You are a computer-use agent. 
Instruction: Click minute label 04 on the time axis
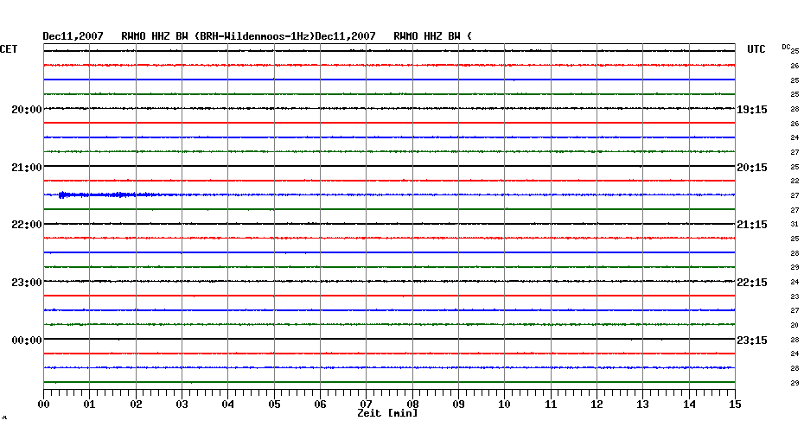point(228,404)
